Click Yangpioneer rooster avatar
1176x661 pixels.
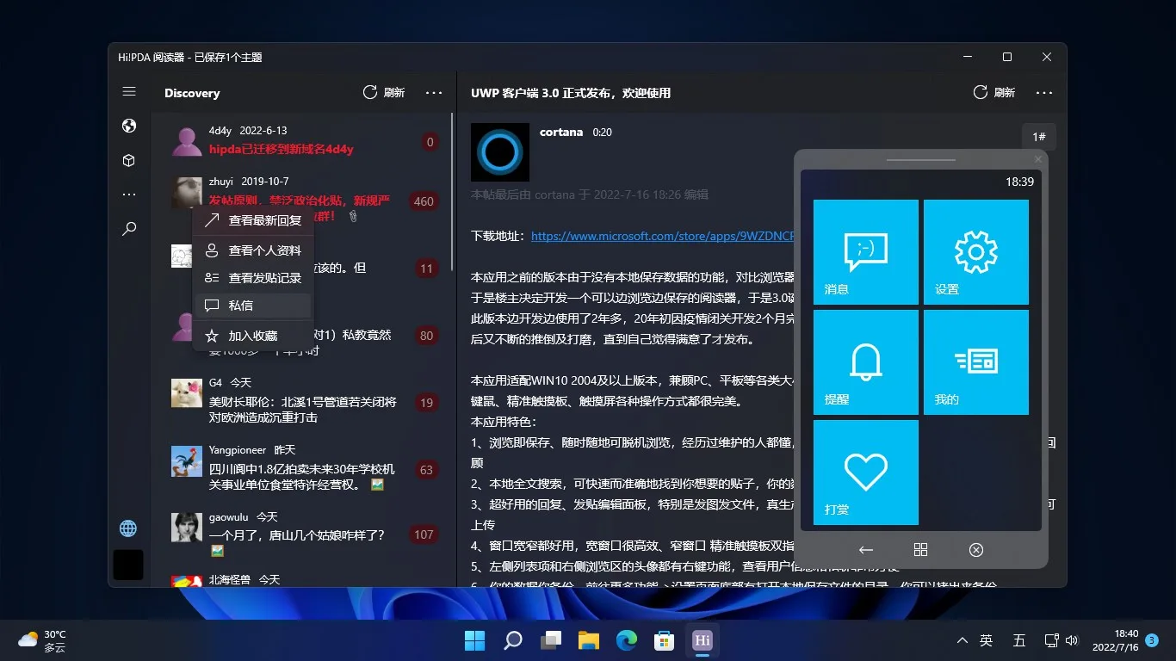click(x=186, y=460)
